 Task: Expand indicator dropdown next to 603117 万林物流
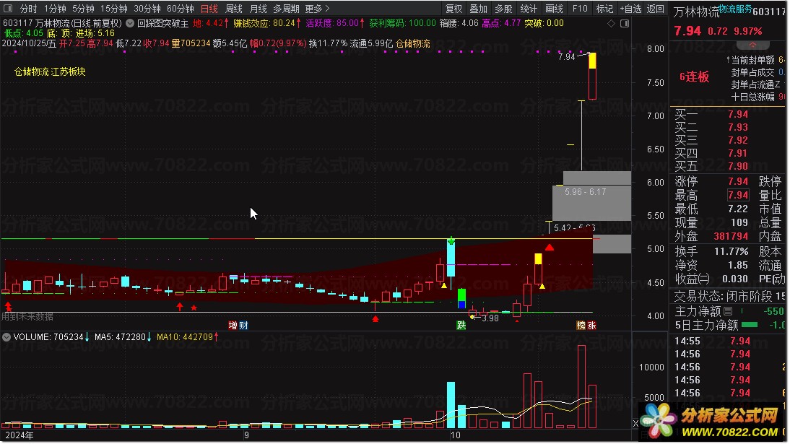[130, 23]
